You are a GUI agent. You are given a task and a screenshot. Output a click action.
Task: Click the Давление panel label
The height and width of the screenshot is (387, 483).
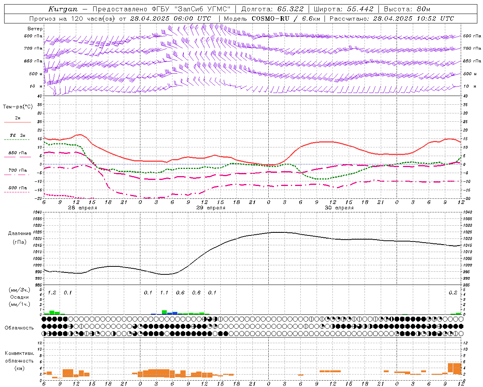[x=20, y=234]
